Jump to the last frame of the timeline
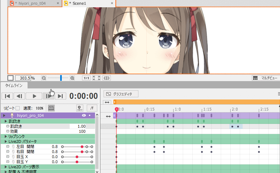Screen dimensions: 280x173 point(60,96)
